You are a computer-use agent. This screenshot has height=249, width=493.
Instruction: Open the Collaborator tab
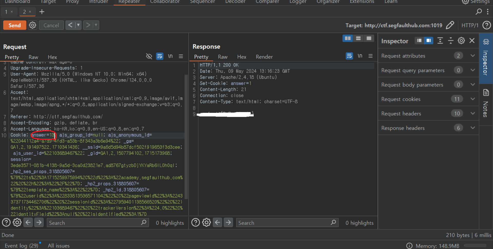[x=165, y=2]
